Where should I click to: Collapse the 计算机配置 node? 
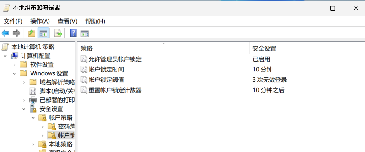pyautogui.click(x=5, y=56)
